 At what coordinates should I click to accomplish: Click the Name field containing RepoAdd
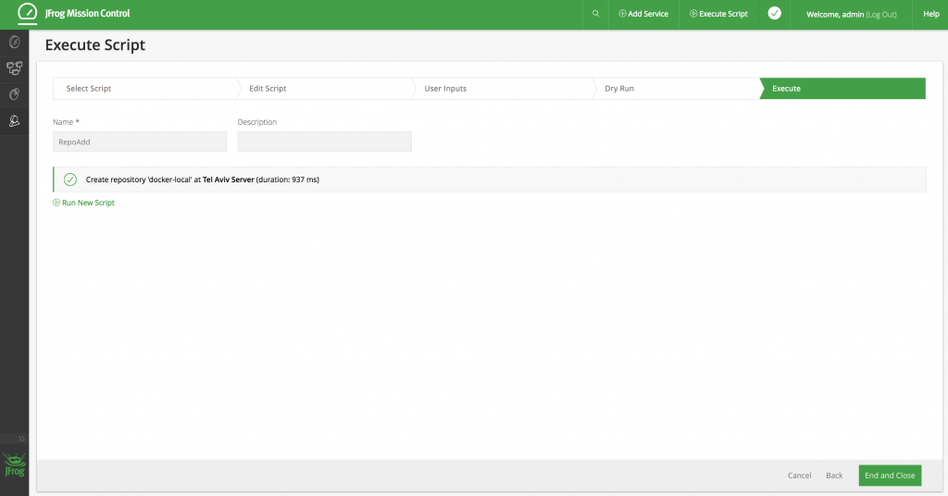[x=140, y=142]
